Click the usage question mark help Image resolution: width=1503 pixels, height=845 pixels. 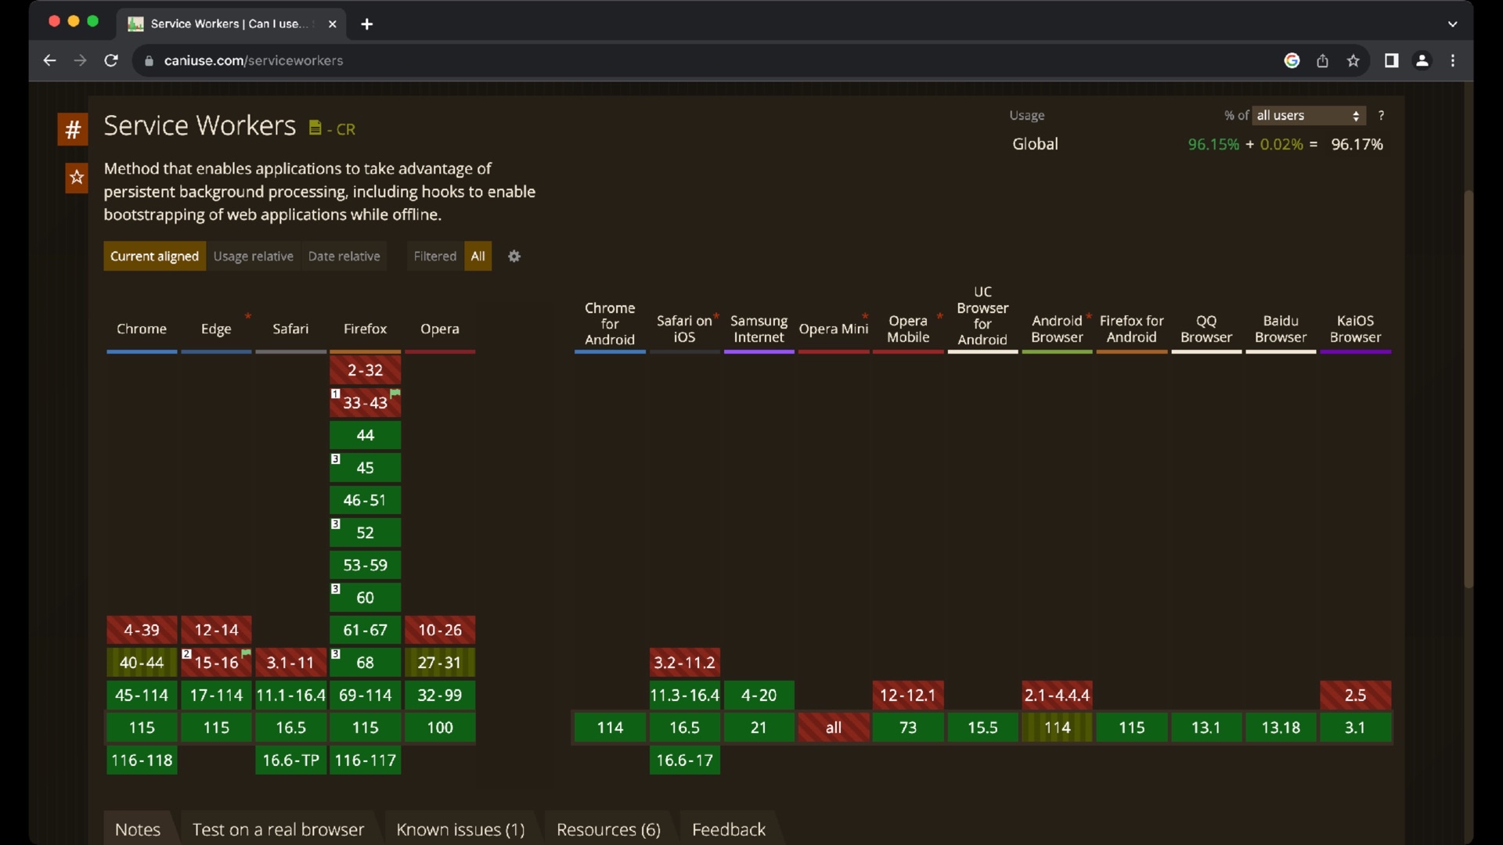point(1382,116)
